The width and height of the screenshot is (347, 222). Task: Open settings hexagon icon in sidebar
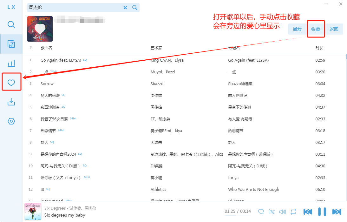click(x=11, y=121)
